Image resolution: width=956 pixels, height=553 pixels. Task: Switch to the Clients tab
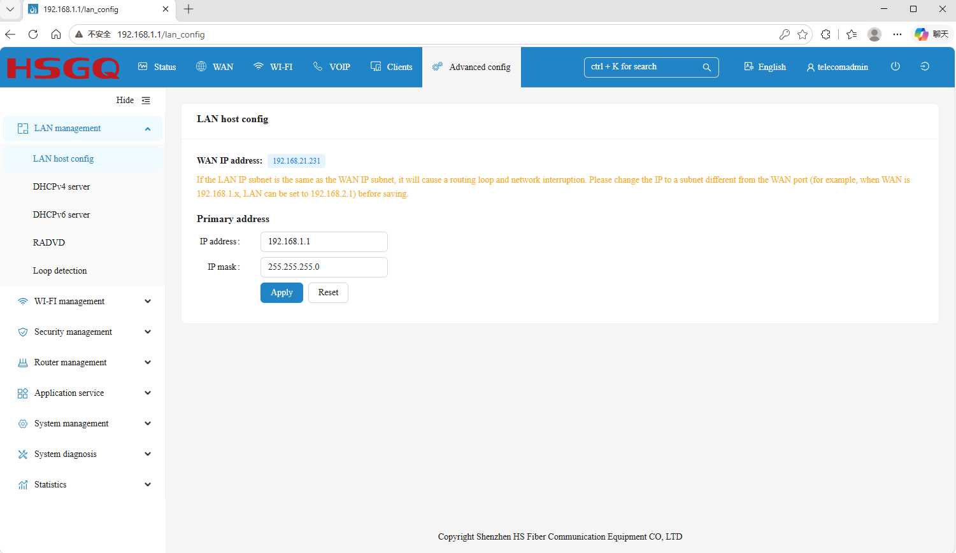point(392,67)
